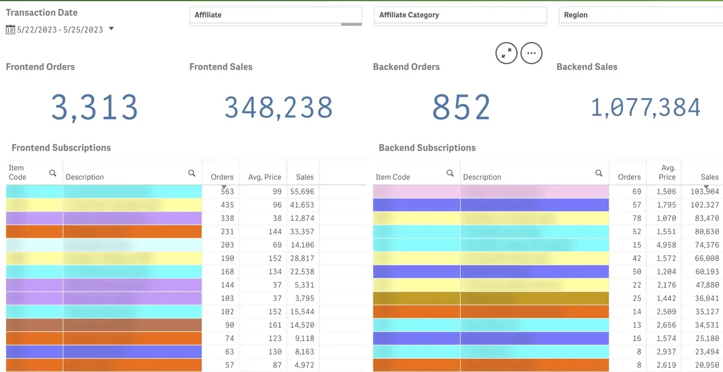Click Backend avg price cell 4,958

pos(666,244)
